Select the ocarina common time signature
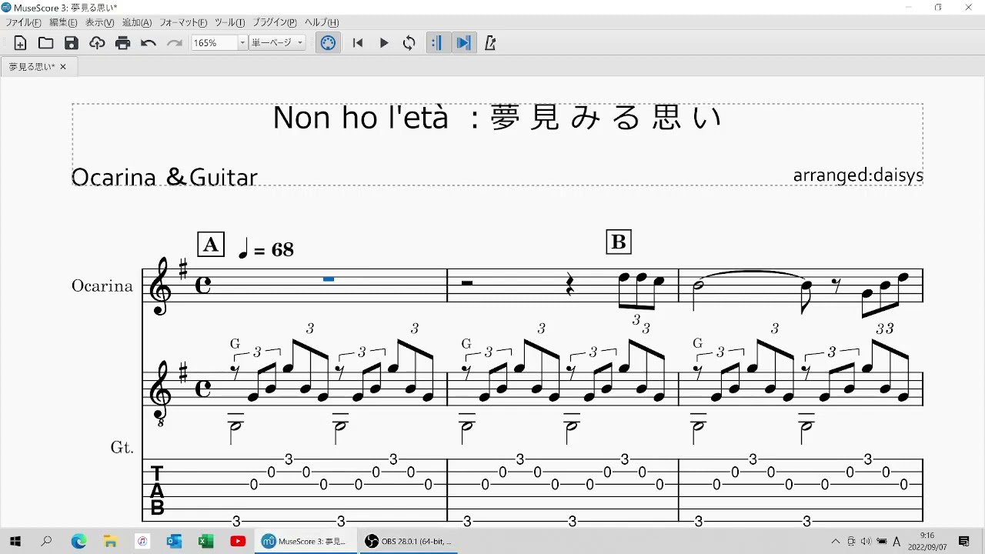985x554 pixels. 203,285
